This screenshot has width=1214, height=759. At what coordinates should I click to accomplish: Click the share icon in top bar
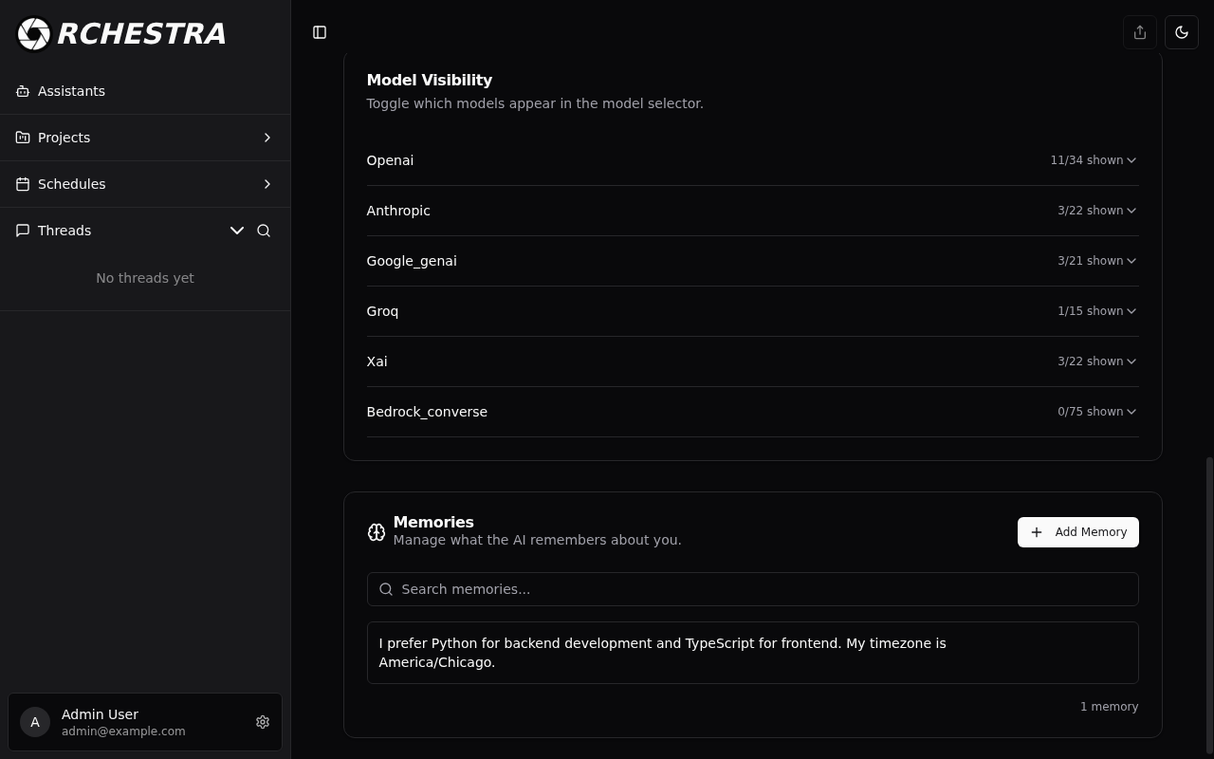(x=1140, y=32)
